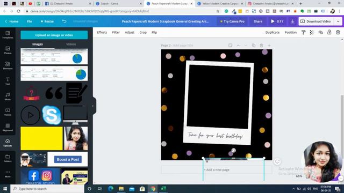The height and width of the screenshot is (193, 344).
Task: Click Add a new page
Action: click(x=217, y=169)
